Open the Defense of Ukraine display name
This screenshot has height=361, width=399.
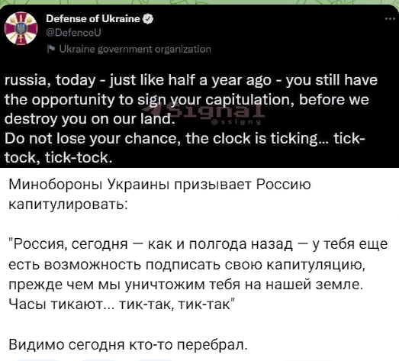click(x=93, y=19)
